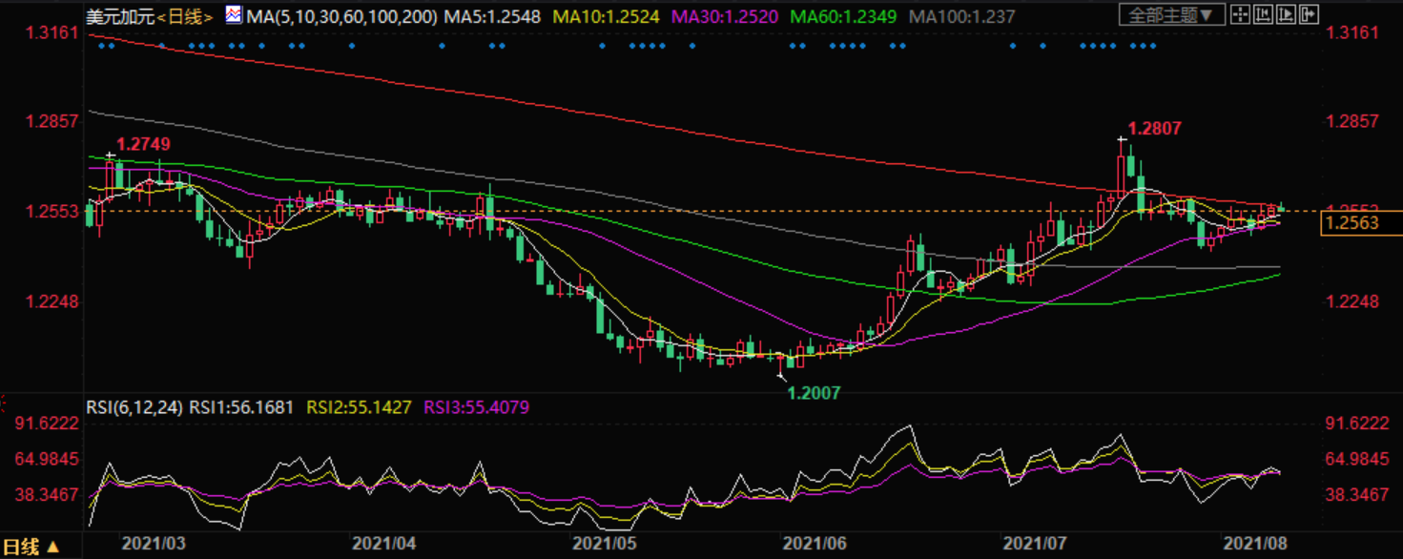1403x559 pixels.
Task: Click the play-forward range icon
Action: point(1286,14)
